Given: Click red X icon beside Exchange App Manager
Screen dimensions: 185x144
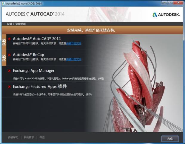Looking at the screenshot, I should (9, 71).
